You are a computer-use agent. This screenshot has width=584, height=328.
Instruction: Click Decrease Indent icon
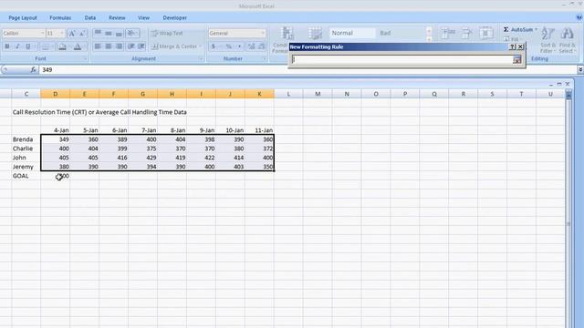(x=130, y=46)
